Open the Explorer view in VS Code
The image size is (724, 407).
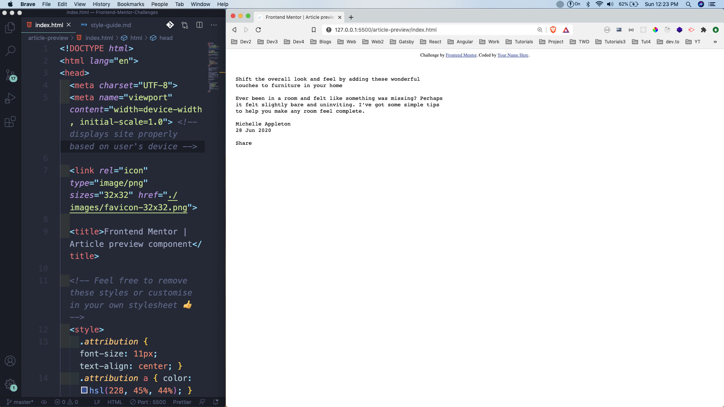tap(10, 28)
